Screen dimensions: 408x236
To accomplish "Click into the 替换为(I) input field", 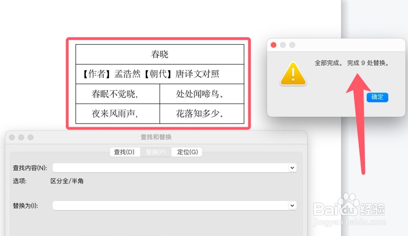I will [174, 205].
